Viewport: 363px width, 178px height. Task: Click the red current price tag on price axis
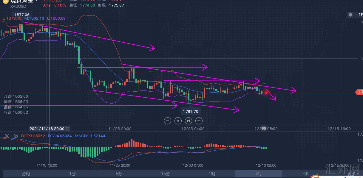point(359,92)
